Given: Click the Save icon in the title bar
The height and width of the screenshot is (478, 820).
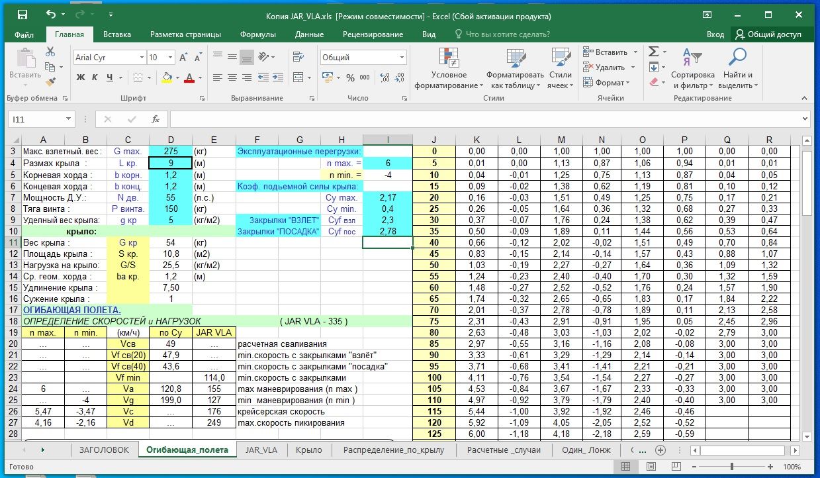Looking at the screenshot, I should tap(22, 15).
